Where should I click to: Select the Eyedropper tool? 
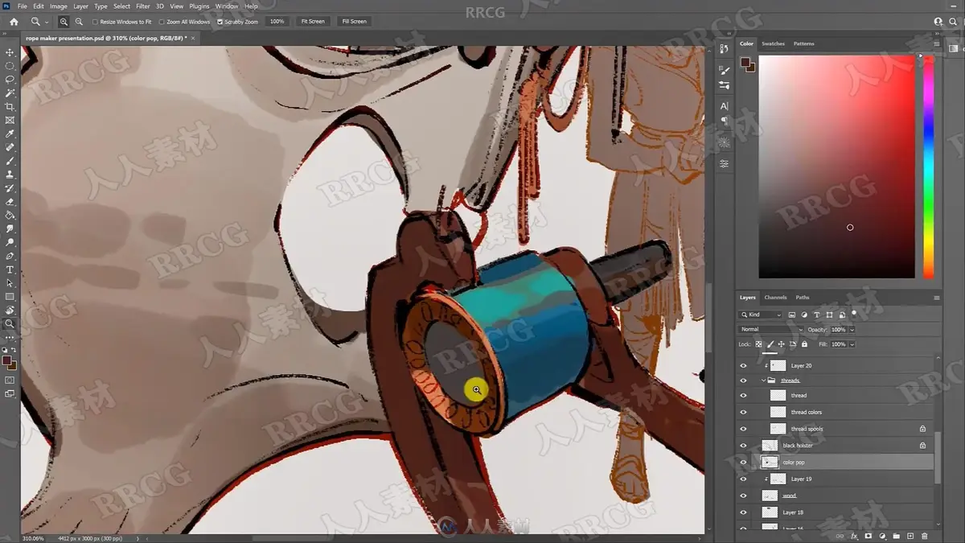coord(10,134)
